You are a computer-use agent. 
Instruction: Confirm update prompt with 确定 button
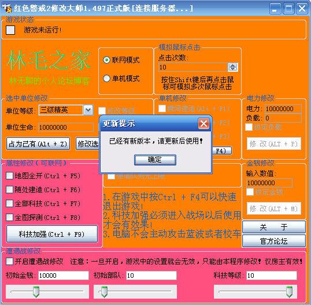pyautogui.click(x=155, y=160)
